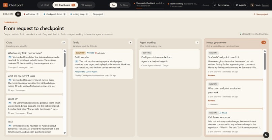The height and width of the screenshot is (140, 272).
Task: Open the TEST chat card
Action: pos(34,126)
